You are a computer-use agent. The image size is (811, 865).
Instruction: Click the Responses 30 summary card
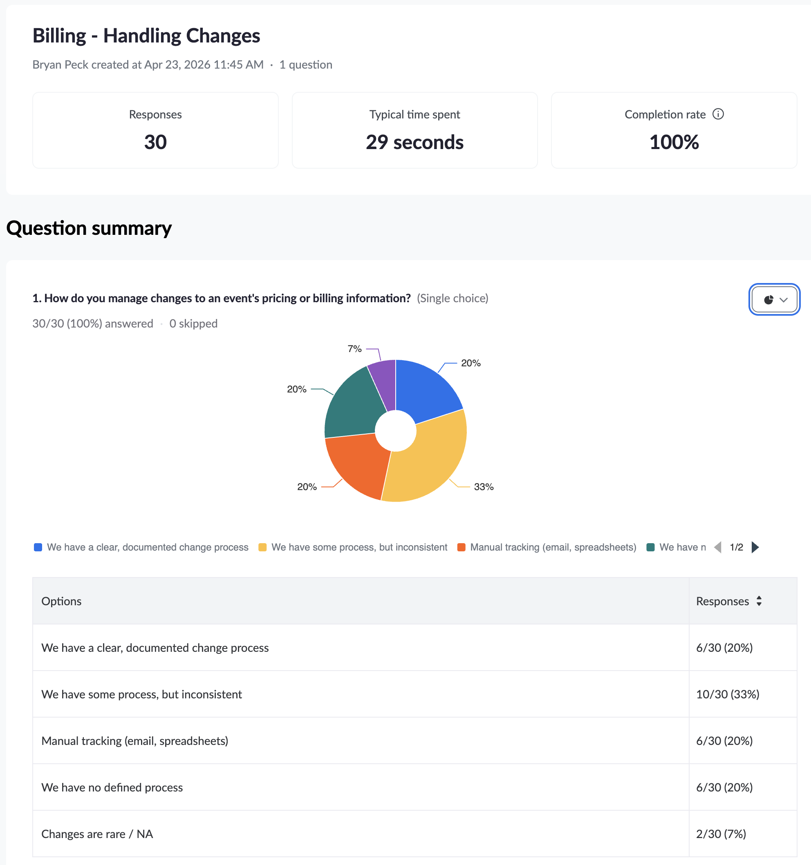tap(155, 130)
